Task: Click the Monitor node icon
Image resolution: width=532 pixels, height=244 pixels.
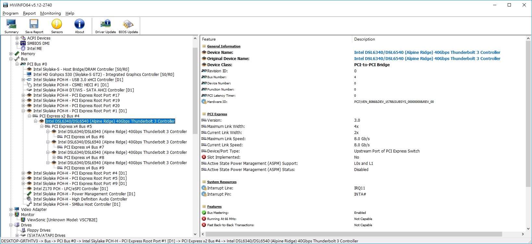Action: coord(17,214)
